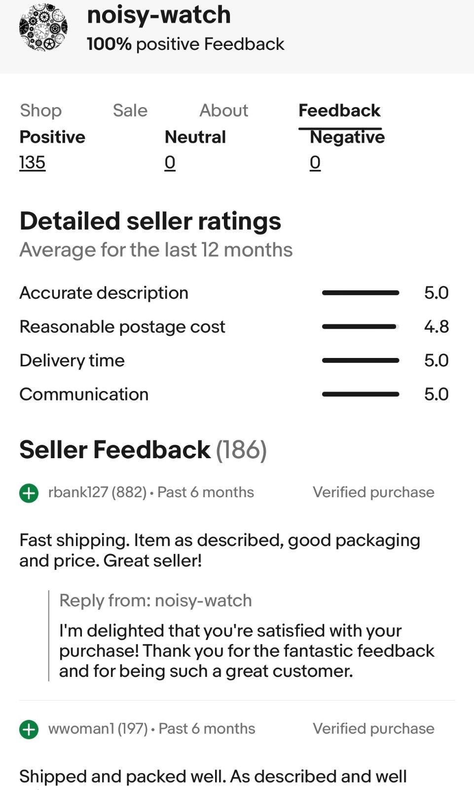Screen dimensions: 474x790
Task: Open reviewer rbank127 (882) profile
Action: [97, 492]
